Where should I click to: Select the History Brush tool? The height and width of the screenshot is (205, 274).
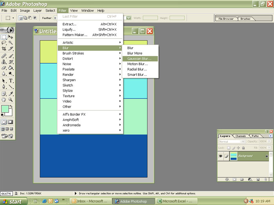coord(11,62)
